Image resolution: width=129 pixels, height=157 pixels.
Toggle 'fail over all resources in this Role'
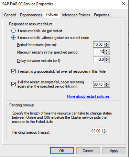[x=13, y=71]
